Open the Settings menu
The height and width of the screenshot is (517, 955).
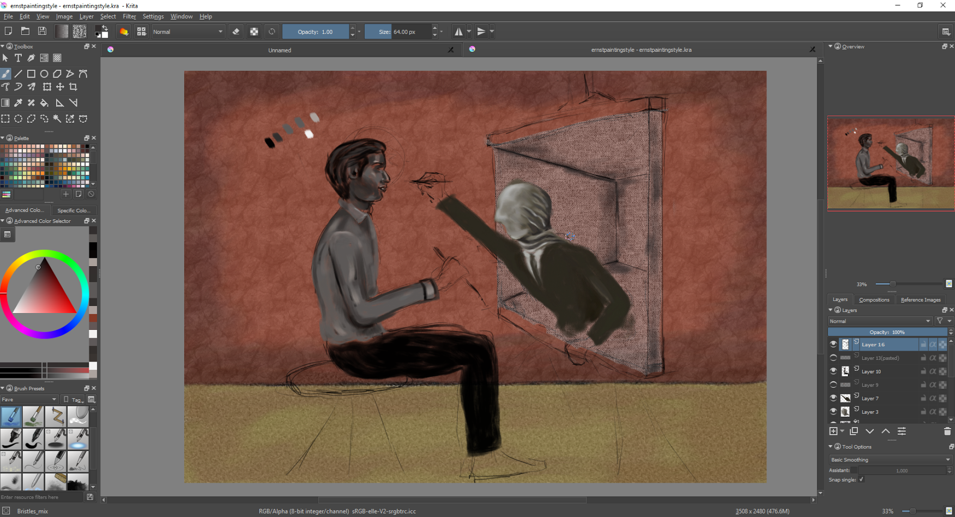click(x=153, y=16)
